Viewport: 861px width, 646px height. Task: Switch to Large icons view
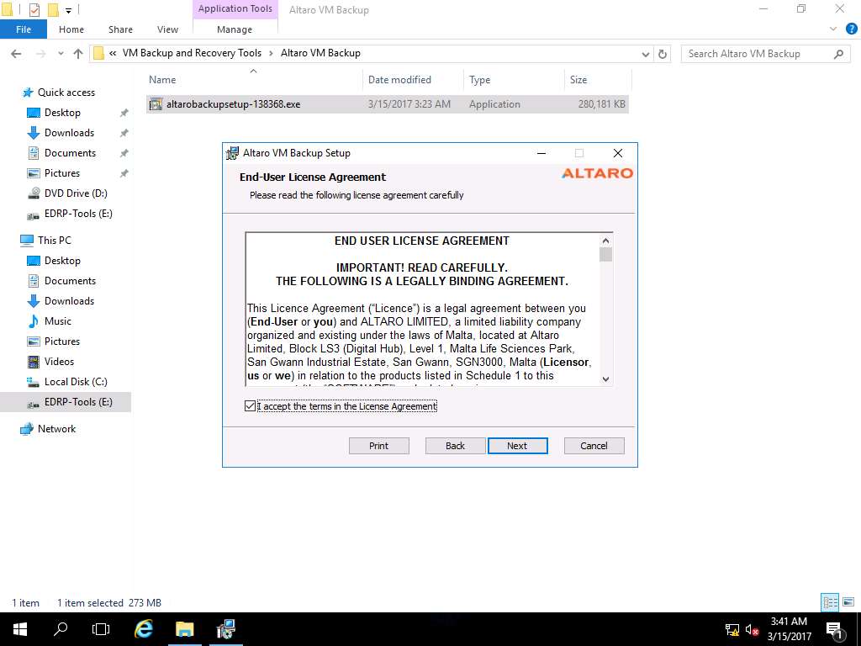pyautogui.click(x=848, y=602)
